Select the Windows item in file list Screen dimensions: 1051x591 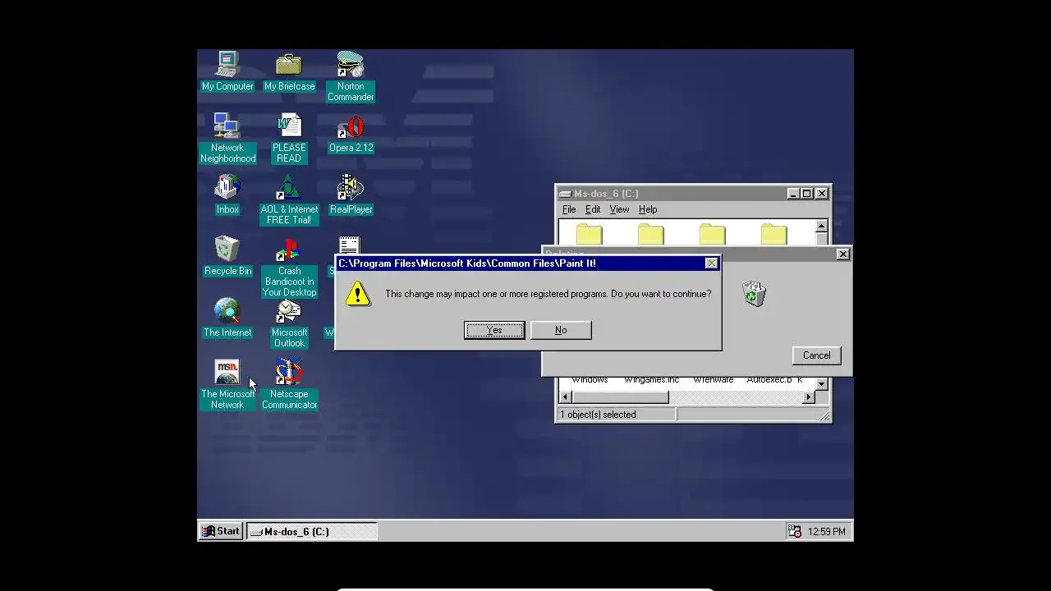(590, 380)
